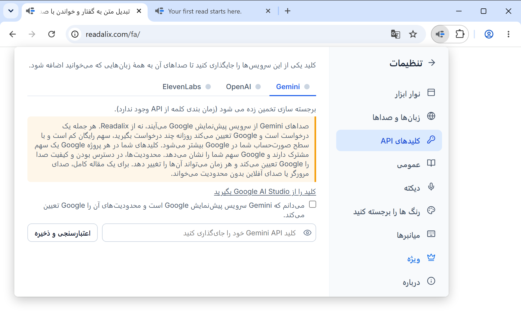Open the نوار ابزار toolbar settings
This screenshot has width=521, height=325.
[x=389, y=93]
